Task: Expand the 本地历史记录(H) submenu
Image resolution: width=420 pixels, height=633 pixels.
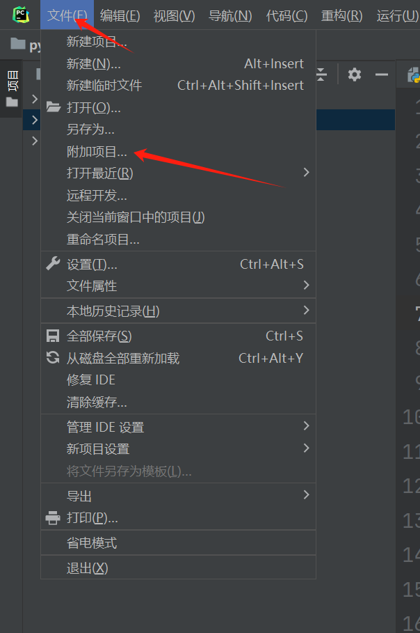Action: [x=178, y=311]
